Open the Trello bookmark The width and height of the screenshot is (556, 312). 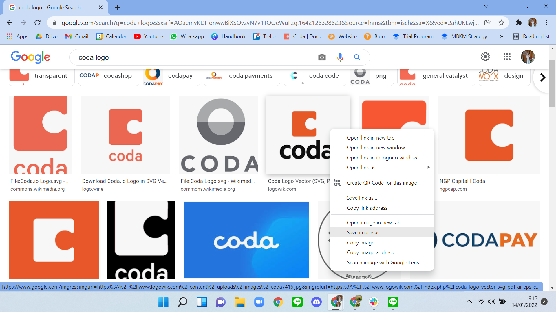(264, 36)
